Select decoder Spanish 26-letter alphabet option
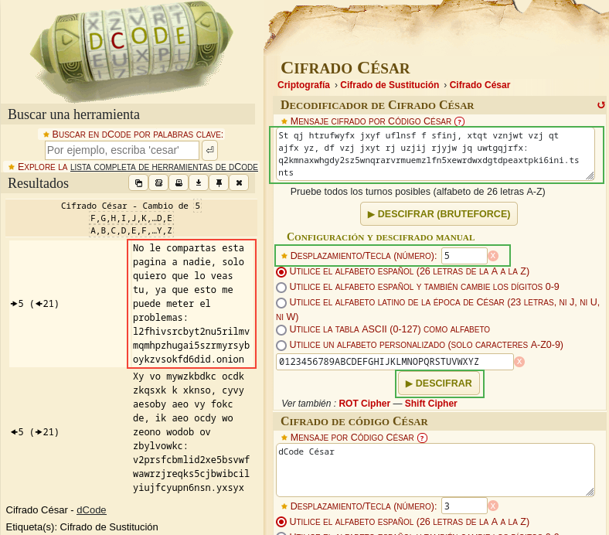Image resolution: width=609 pixels, height=535 pixels. [281, 271]
